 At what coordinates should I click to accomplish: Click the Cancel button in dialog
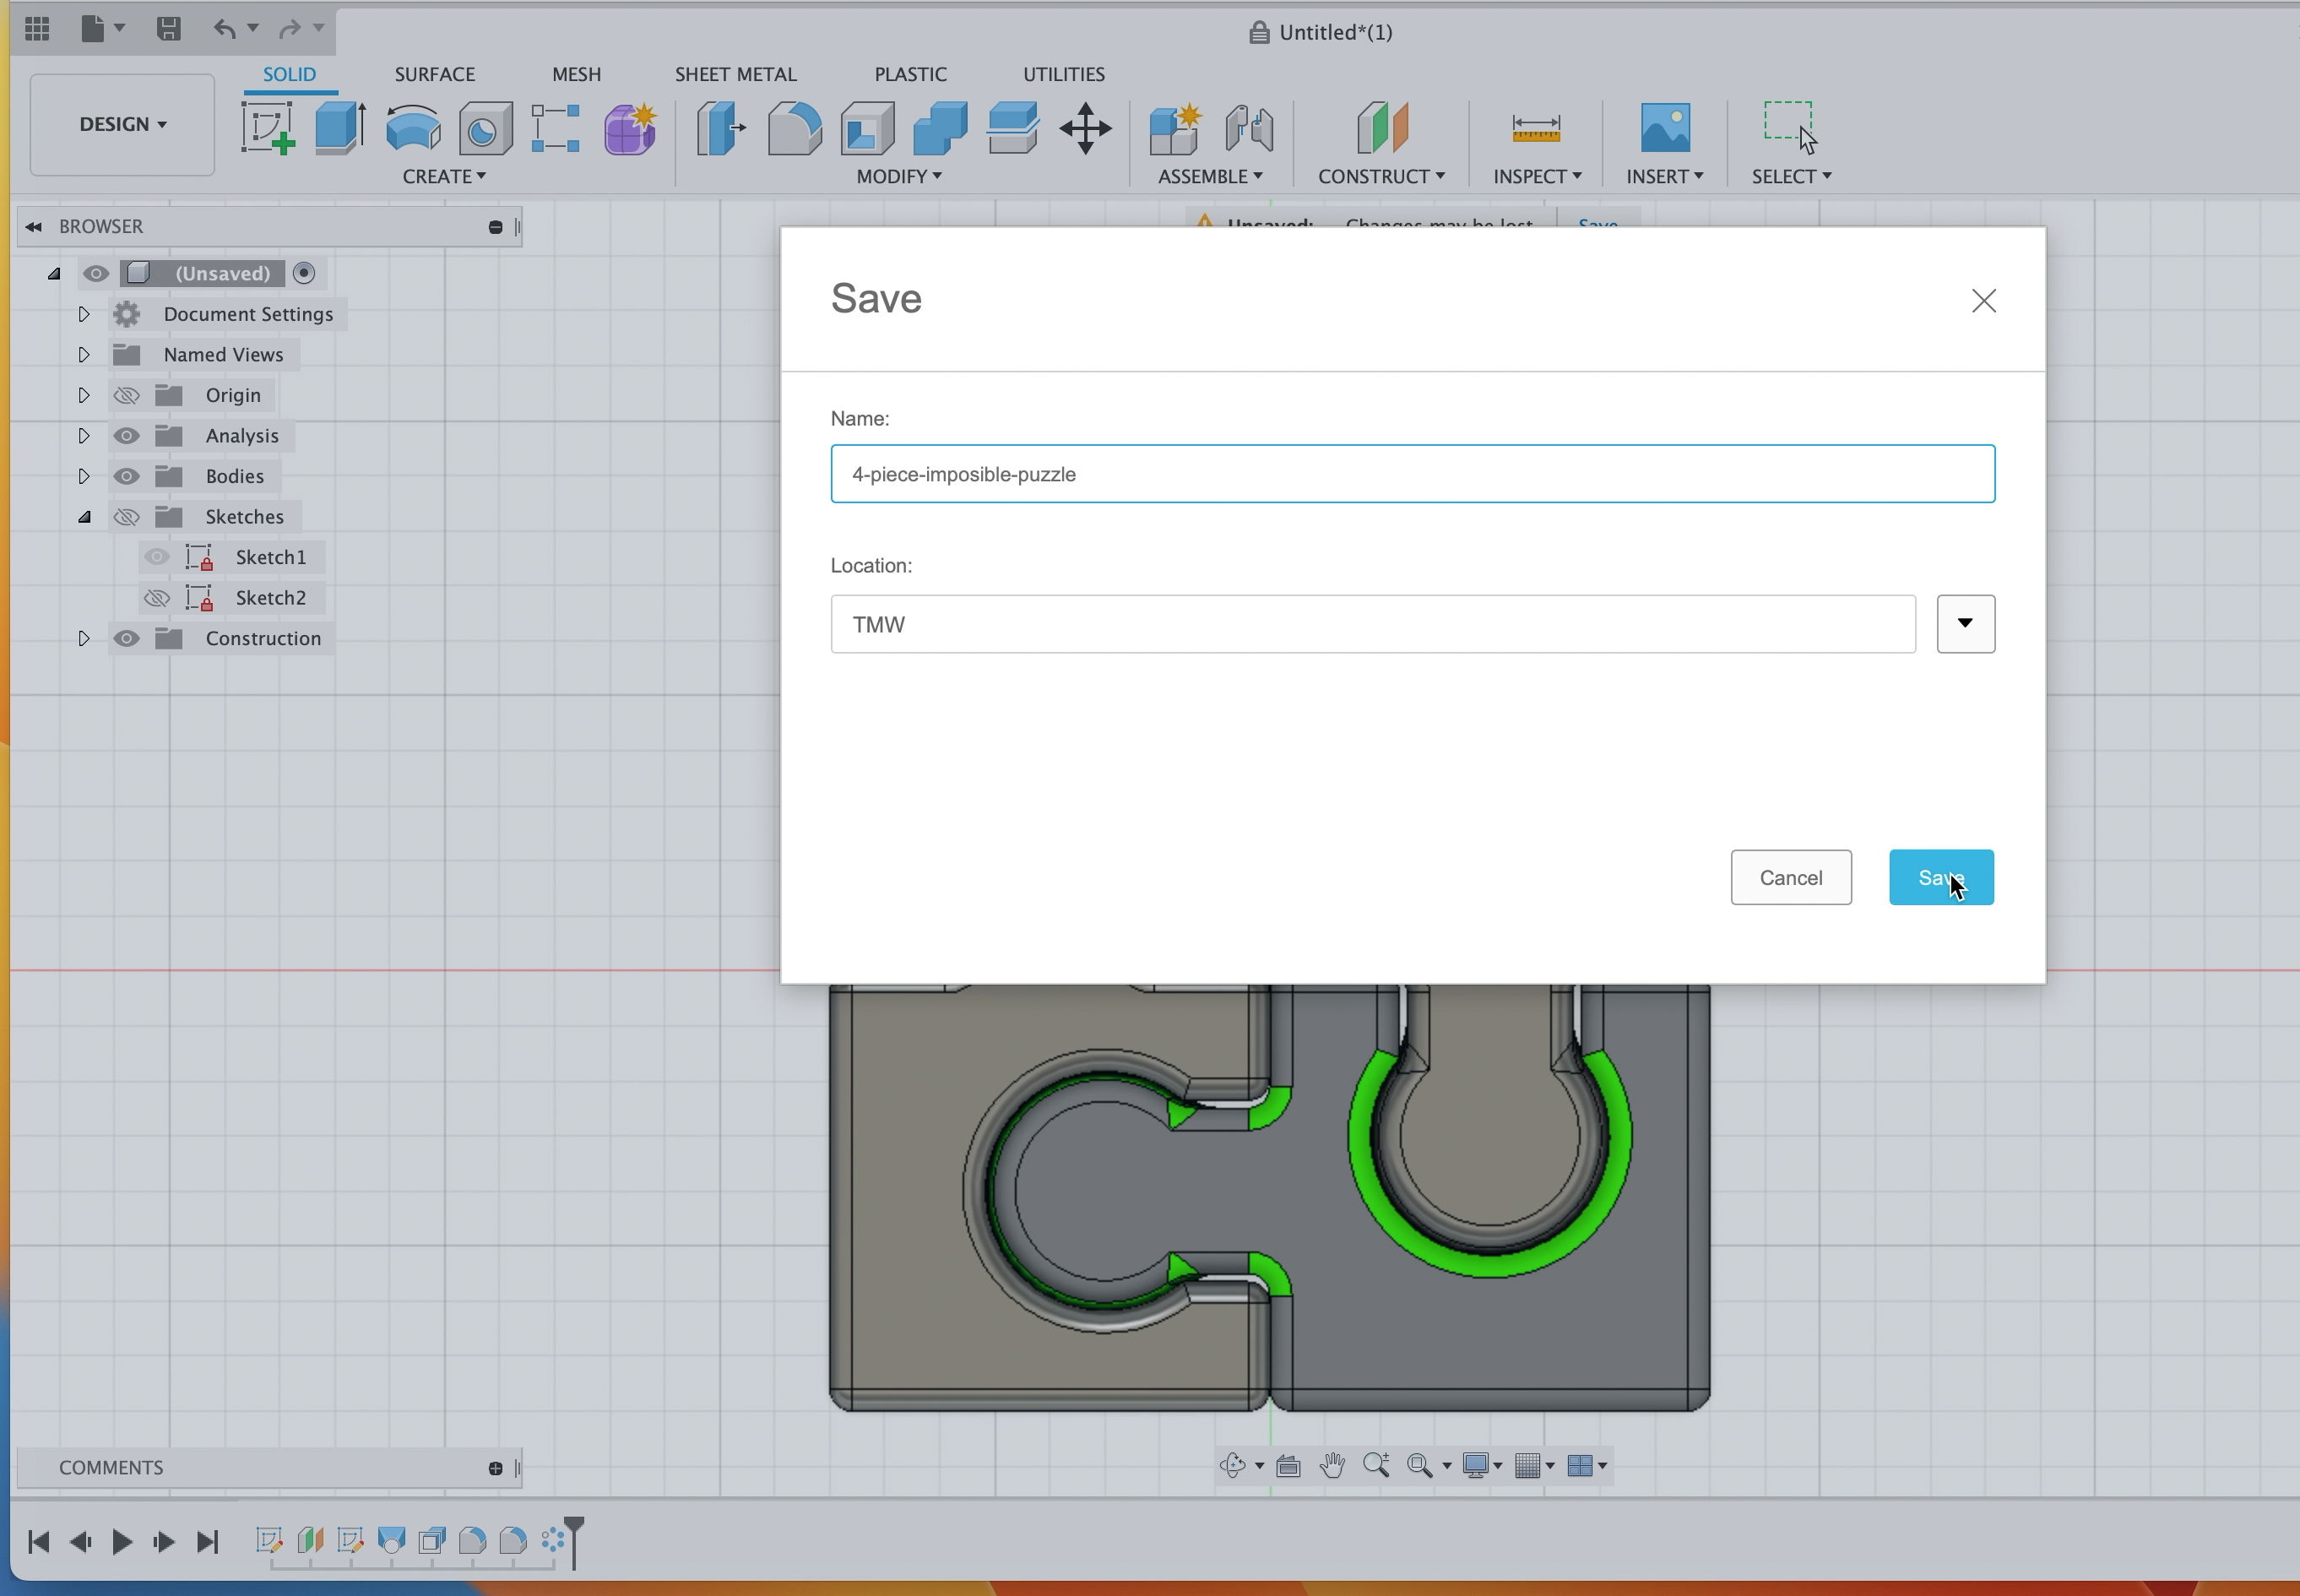pos(1790,877)
